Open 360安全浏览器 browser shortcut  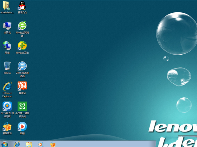(22, 26)
